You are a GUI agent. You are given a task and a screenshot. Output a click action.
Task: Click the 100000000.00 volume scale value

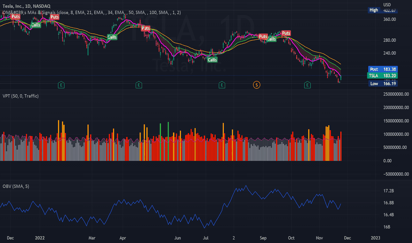pos(396,134)
